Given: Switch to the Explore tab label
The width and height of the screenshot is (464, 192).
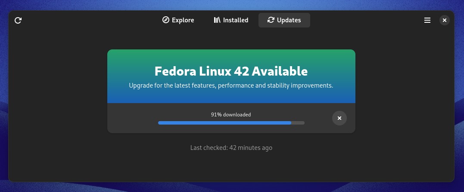Looking at the screenshot, I should 183,20.
